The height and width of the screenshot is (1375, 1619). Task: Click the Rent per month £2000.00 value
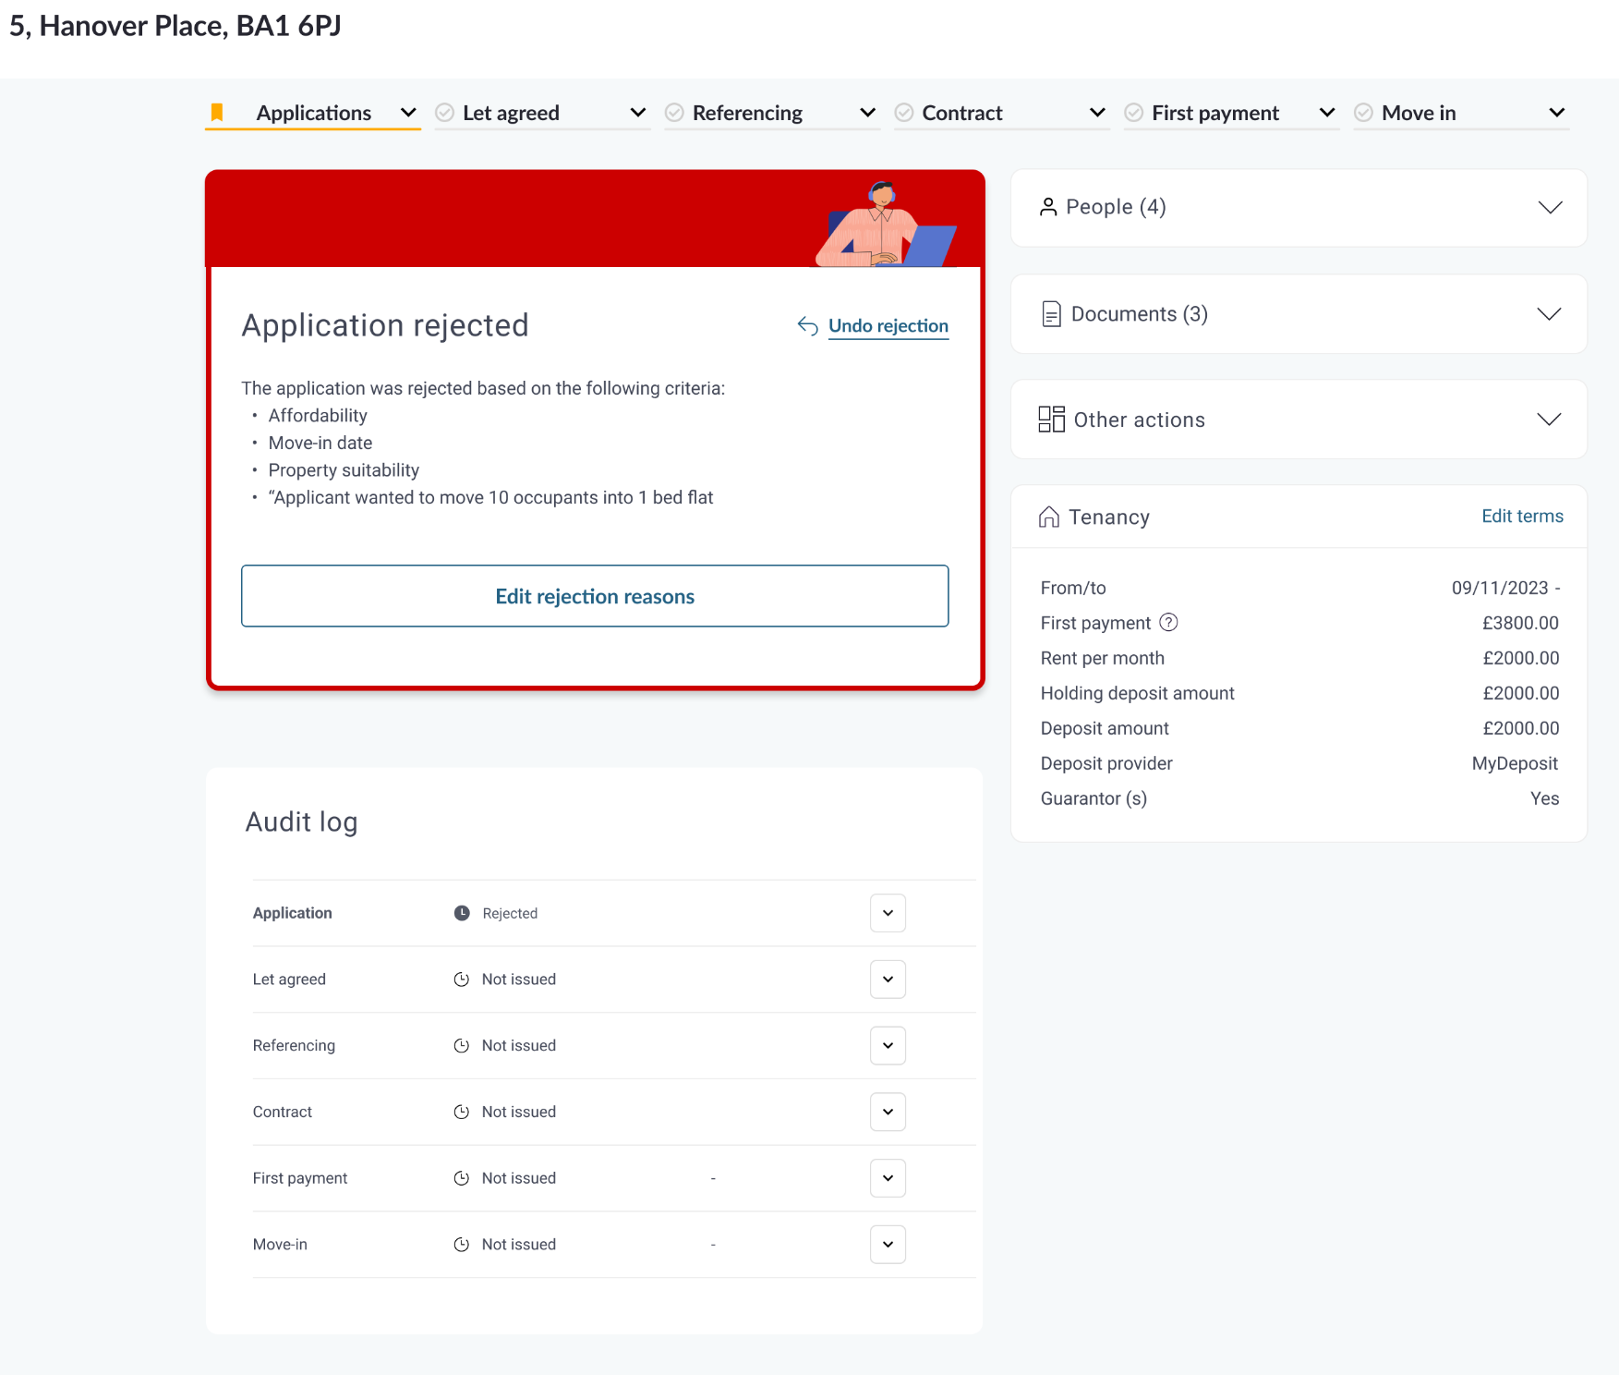click(1521, 658)
